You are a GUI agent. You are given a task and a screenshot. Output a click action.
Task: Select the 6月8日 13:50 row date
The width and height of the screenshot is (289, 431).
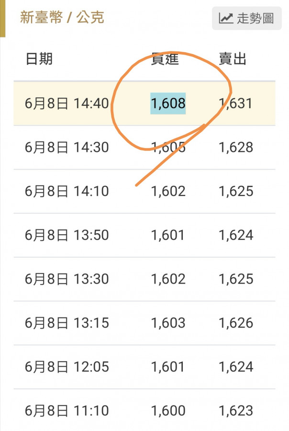point(67,236)
